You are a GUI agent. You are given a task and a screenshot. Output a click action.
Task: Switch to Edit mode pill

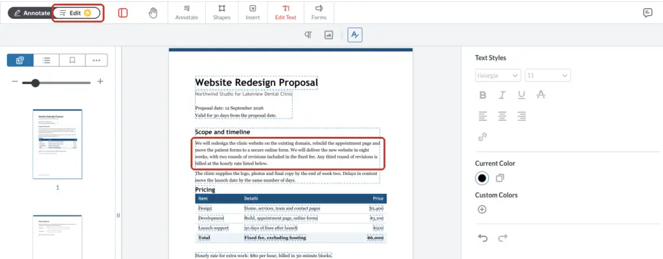(77, 13)
